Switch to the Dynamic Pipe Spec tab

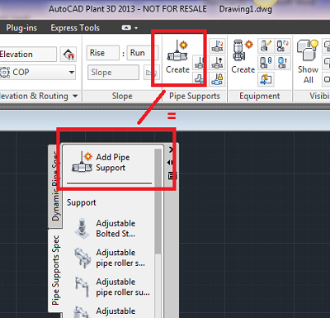pyautogui.click(x=55, y=187)
